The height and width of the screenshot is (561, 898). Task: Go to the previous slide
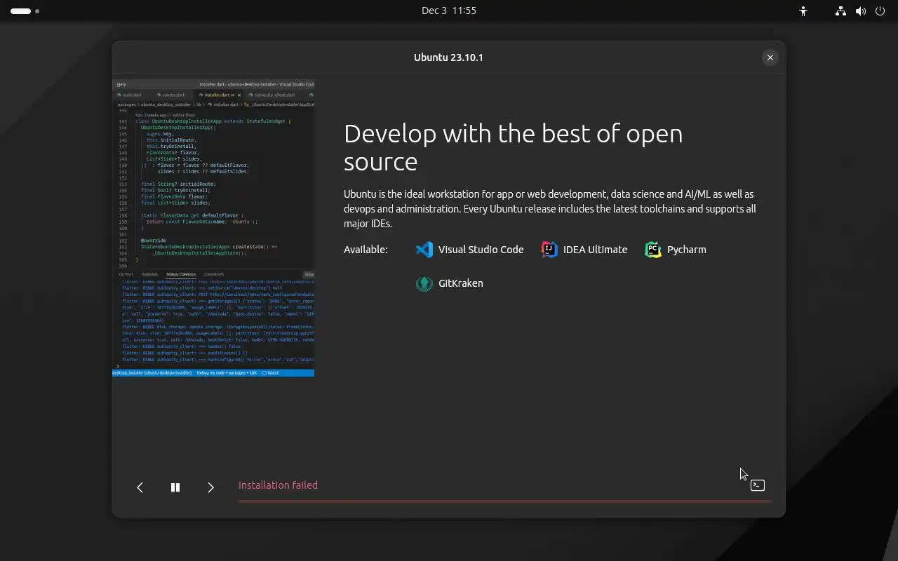[x=140, y=487]
